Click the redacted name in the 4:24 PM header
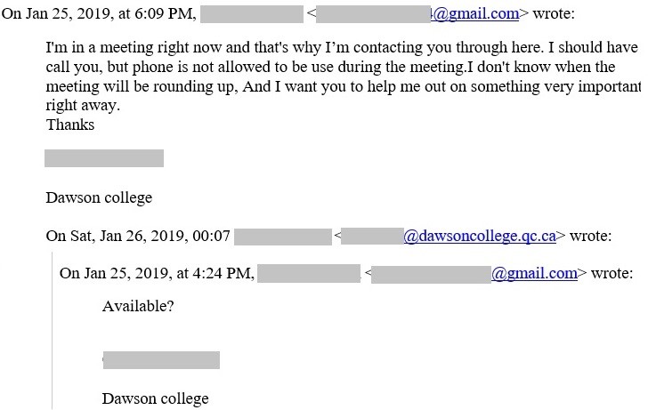Viewport: 648px width, 410px height. coord(309,273)
